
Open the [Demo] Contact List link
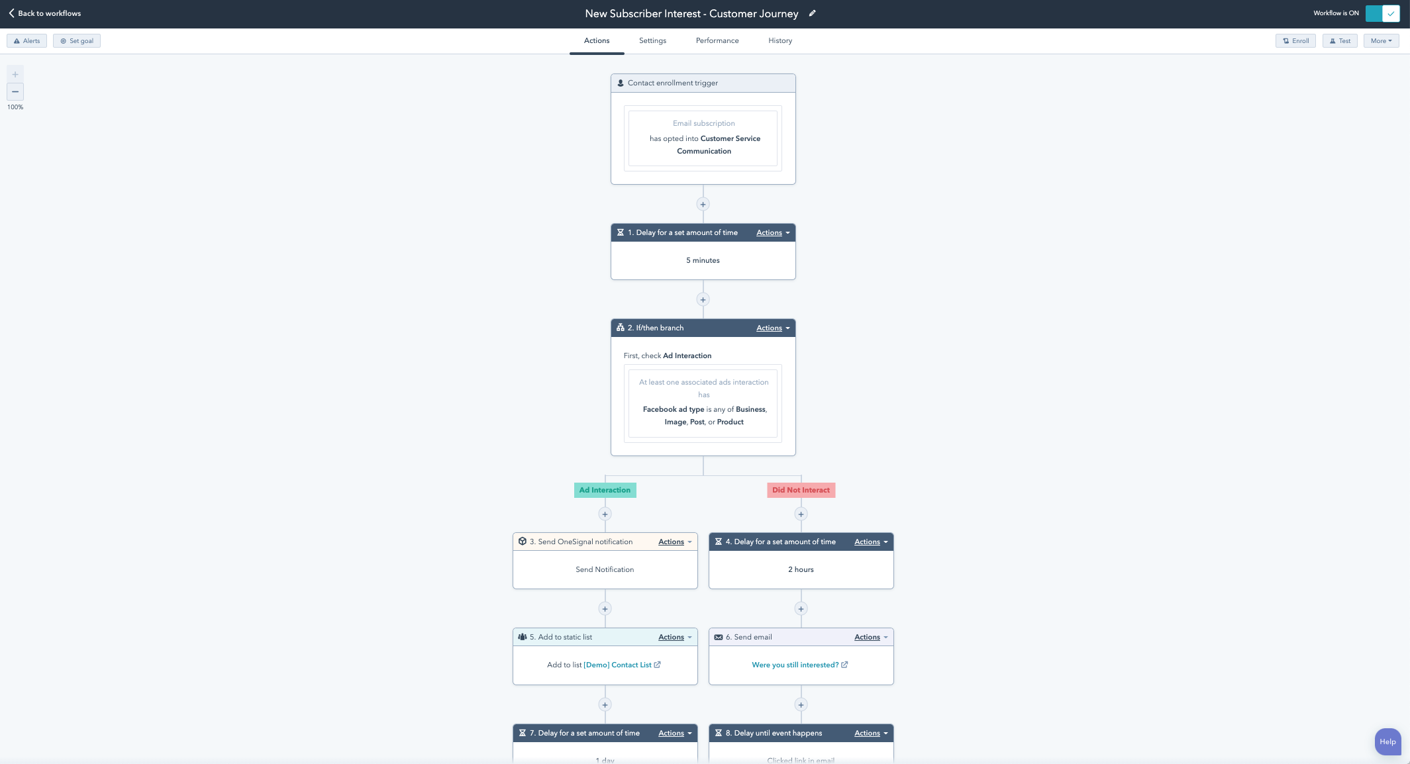click(617, 665)
